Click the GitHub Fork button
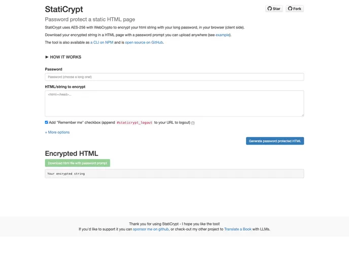Image resolution: width=349 pixels, height=260 pixels. pos(294,9)
